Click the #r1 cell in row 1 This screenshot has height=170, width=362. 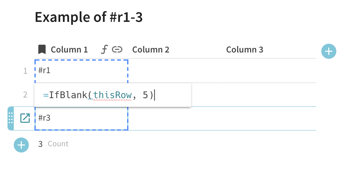[81, 71]
